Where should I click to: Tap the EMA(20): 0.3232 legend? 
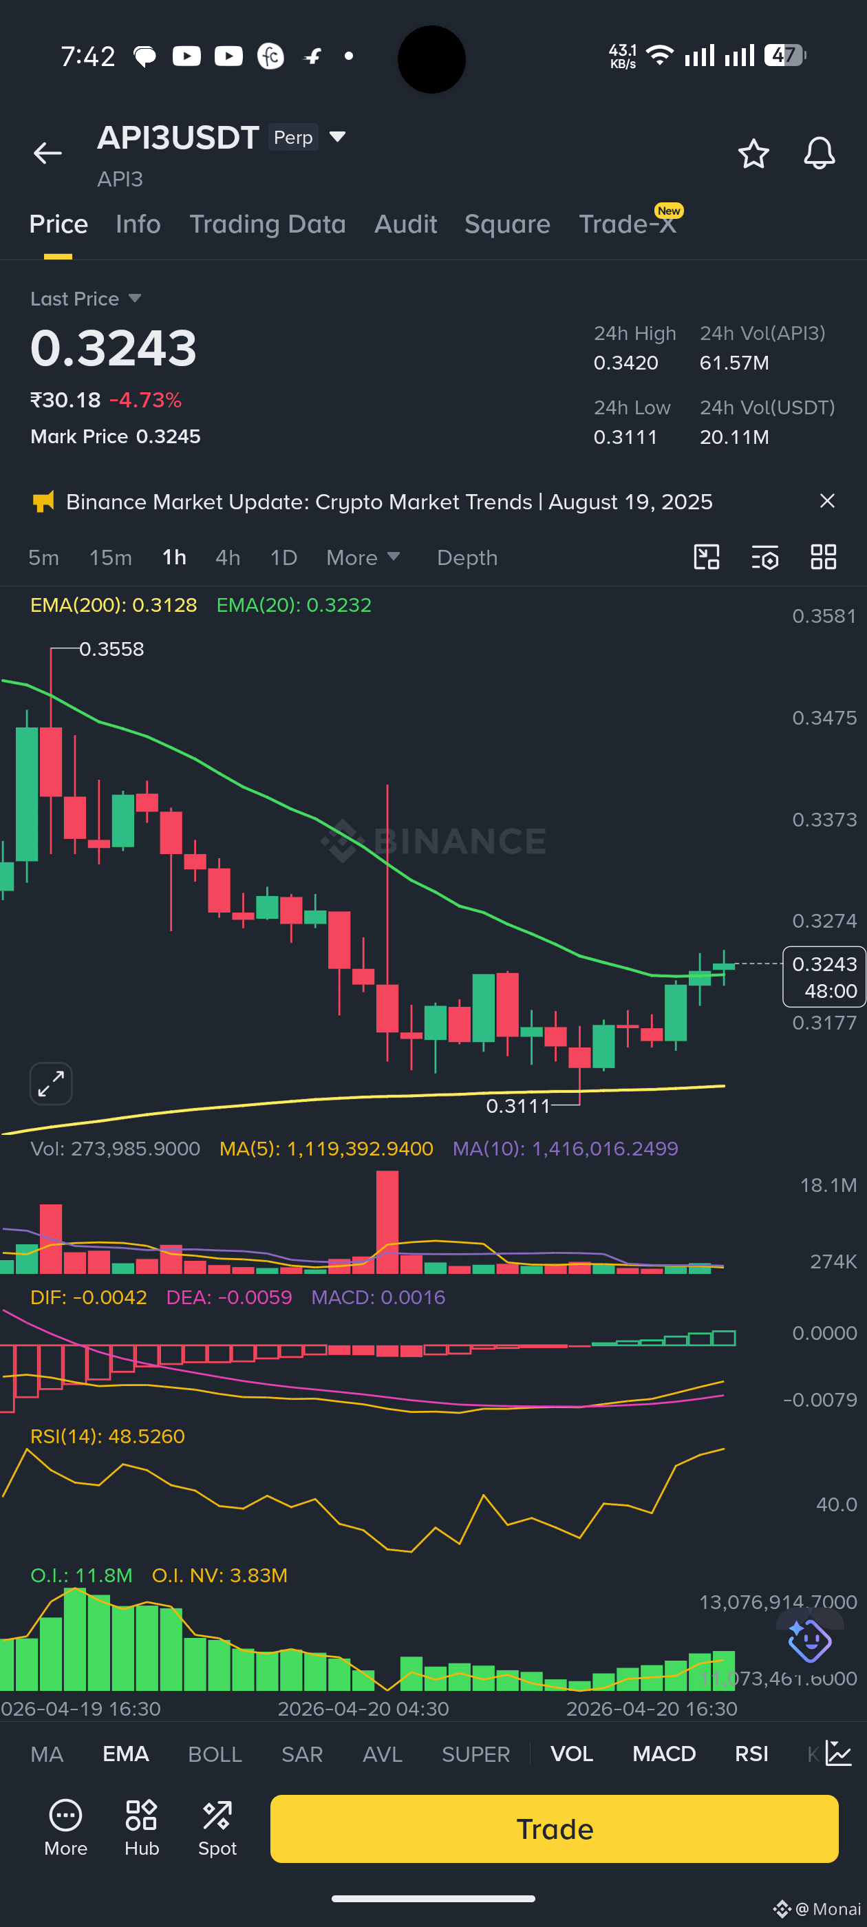point(294,604)
